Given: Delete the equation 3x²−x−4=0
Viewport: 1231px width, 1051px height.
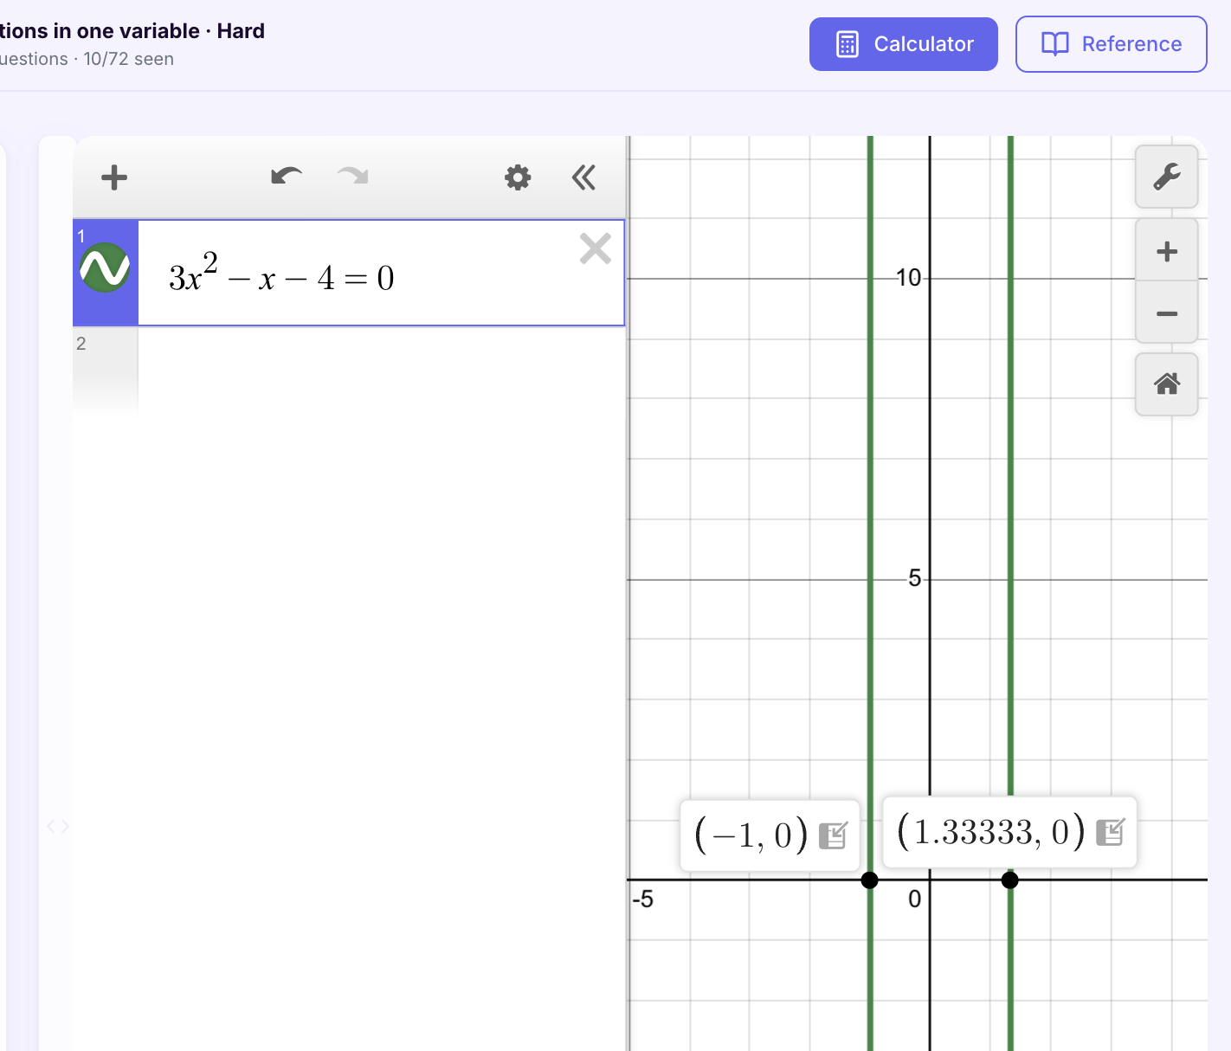Looking at the screenshot, I should tap(596, 248).
